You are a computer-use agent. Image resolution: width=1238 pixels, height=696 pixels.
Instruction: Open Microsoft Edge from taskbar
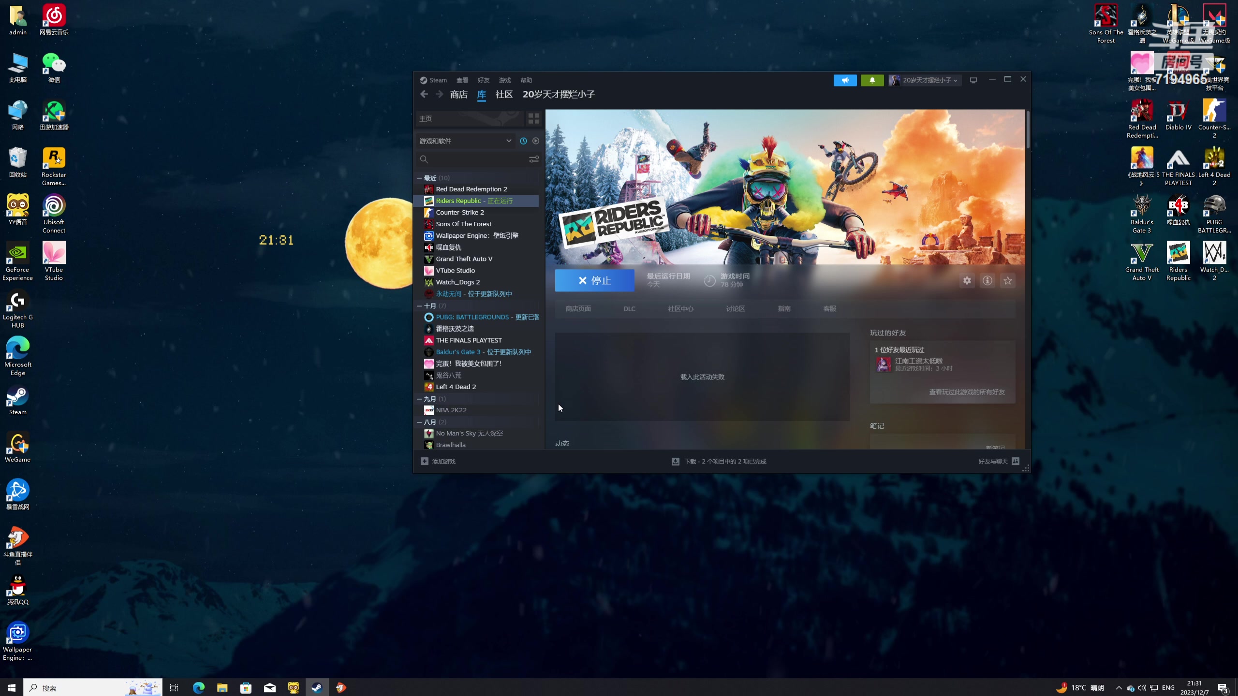click(x=198, y=687)
